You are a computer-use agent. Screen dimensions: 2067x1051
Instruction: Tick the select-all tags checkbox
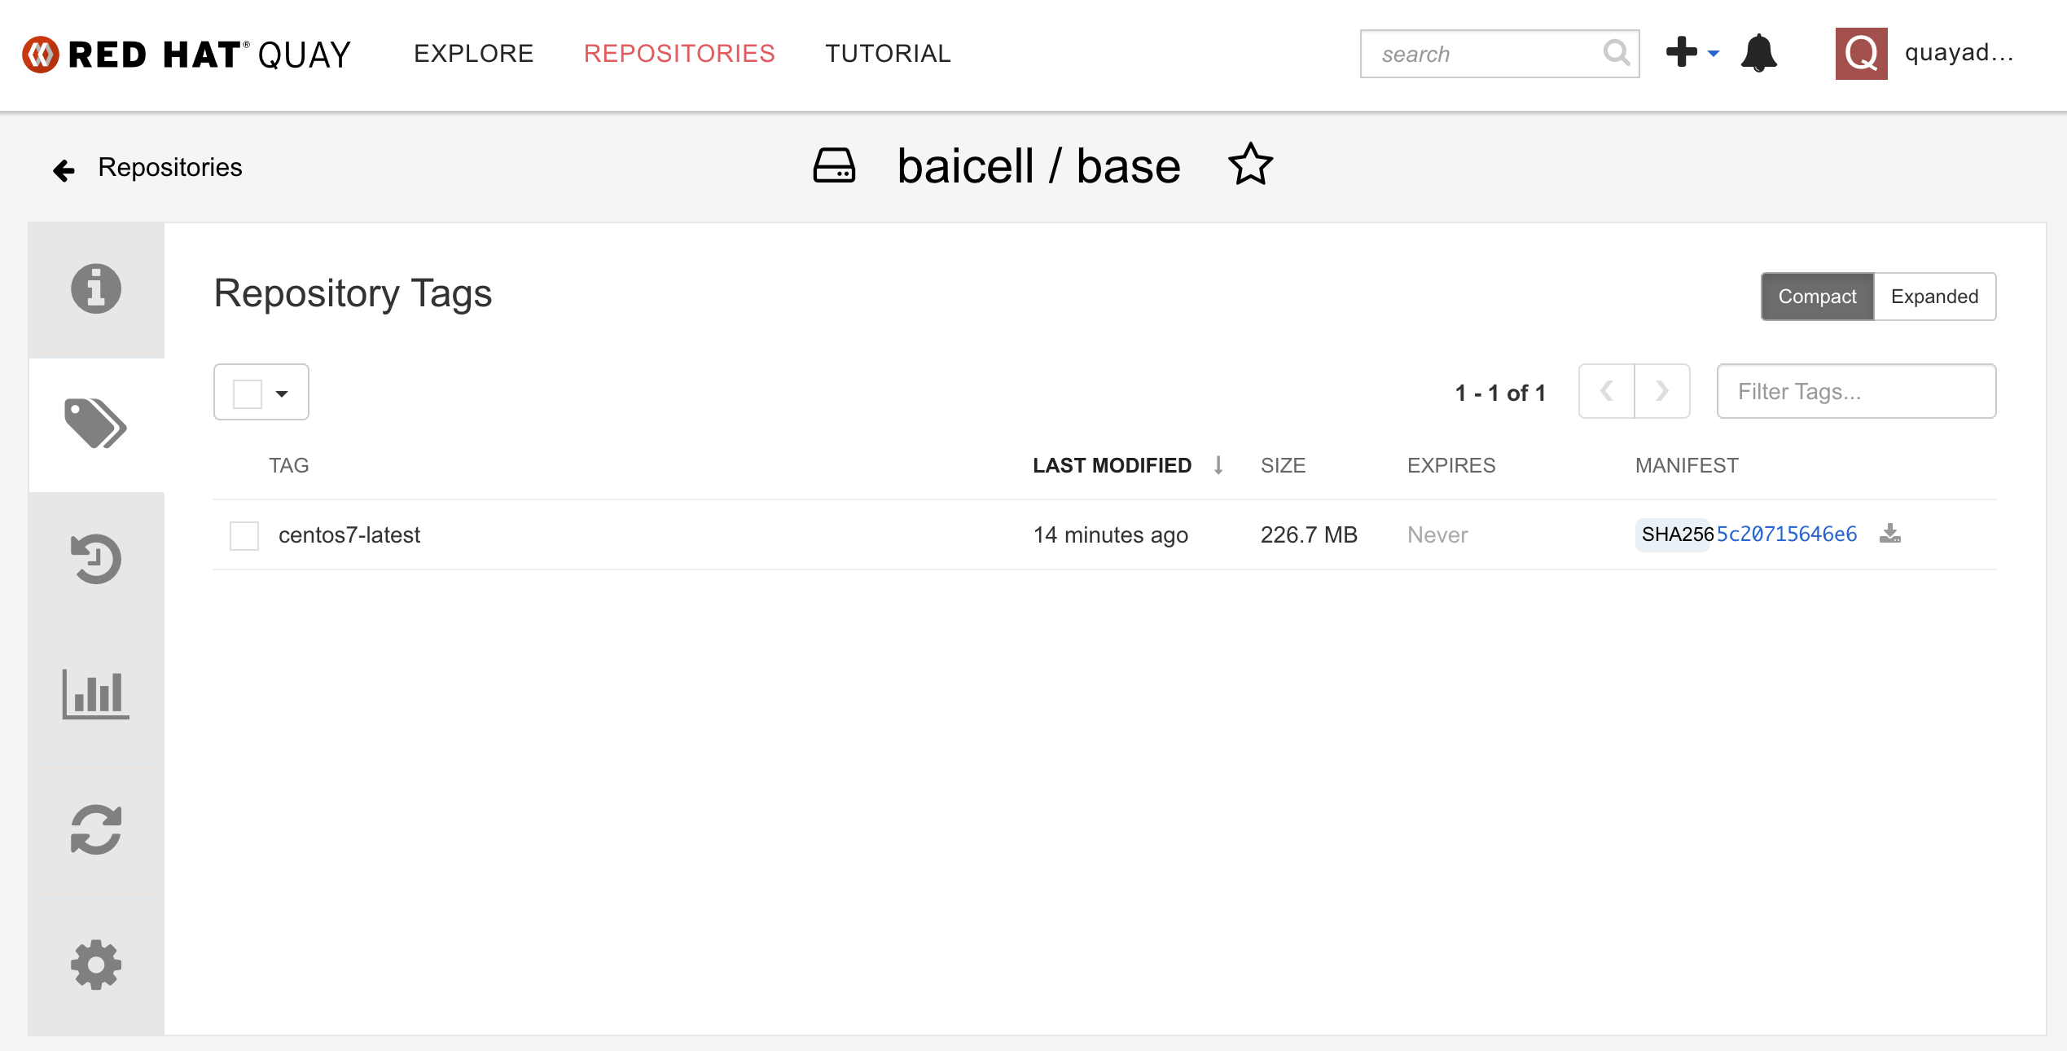248,394
